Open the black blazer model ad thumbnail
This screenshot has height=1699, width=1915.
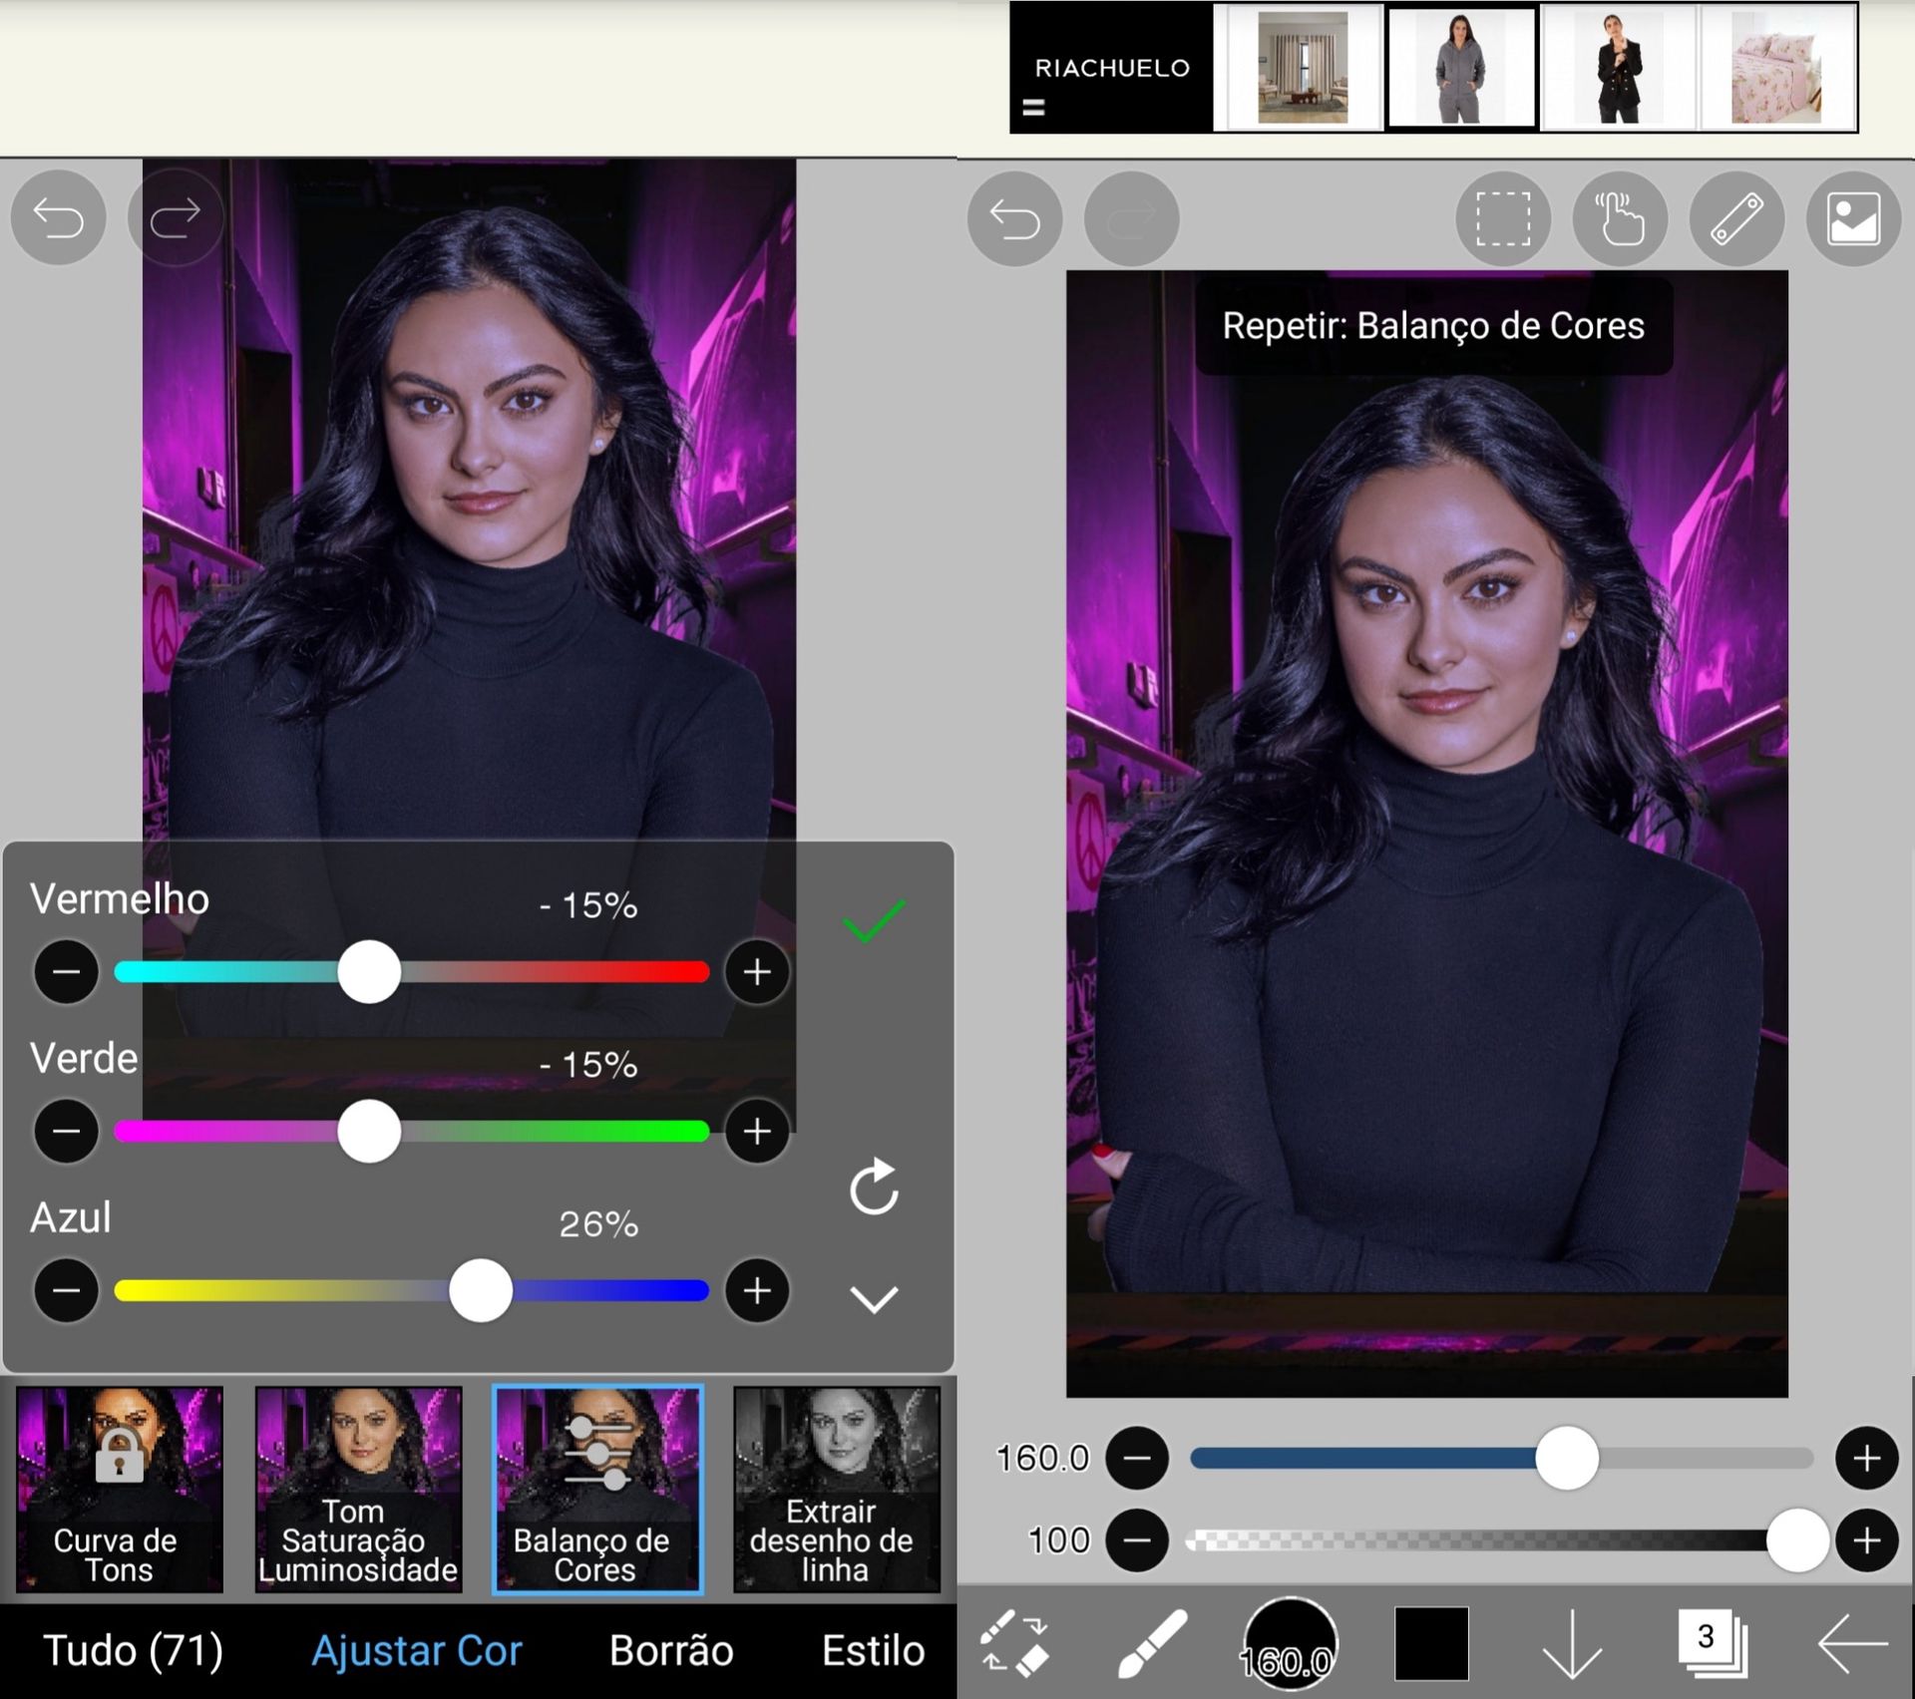(1618, 68)
